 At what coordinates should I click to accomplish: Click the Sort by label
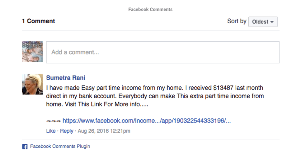tap(237, 21)
